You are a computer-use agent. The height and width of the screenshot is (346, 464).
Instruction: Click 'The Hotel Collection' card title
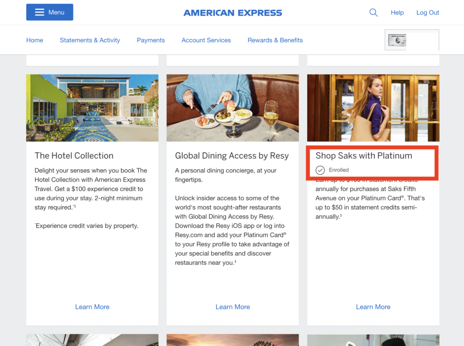(74, 156)
